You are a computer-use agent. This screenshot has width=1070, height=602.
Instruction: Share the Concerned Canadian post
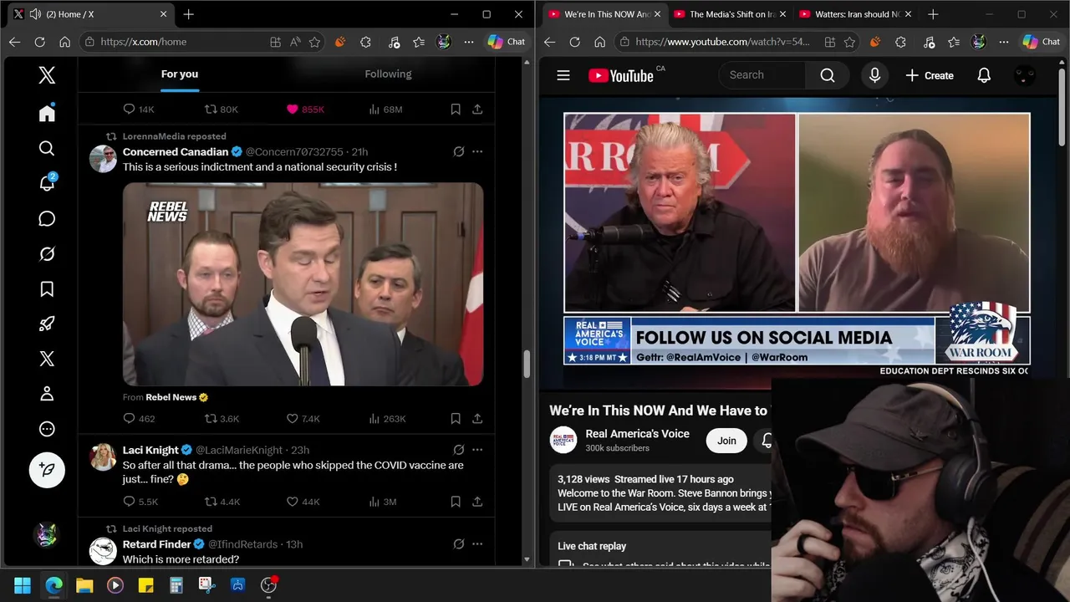coord(477,419)
